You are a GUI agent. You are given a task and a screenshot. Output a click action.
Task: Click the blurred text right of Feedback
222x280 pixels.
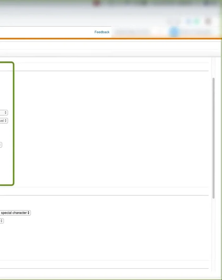[132, 32]
